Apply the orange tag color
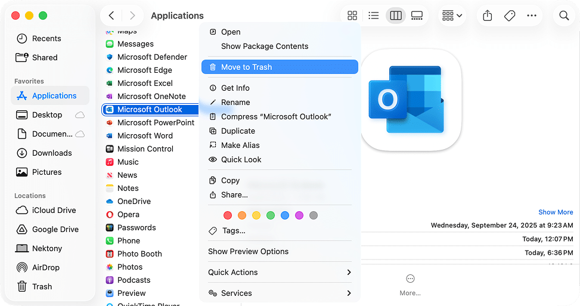The image size is (580, 306). [242, 215]
